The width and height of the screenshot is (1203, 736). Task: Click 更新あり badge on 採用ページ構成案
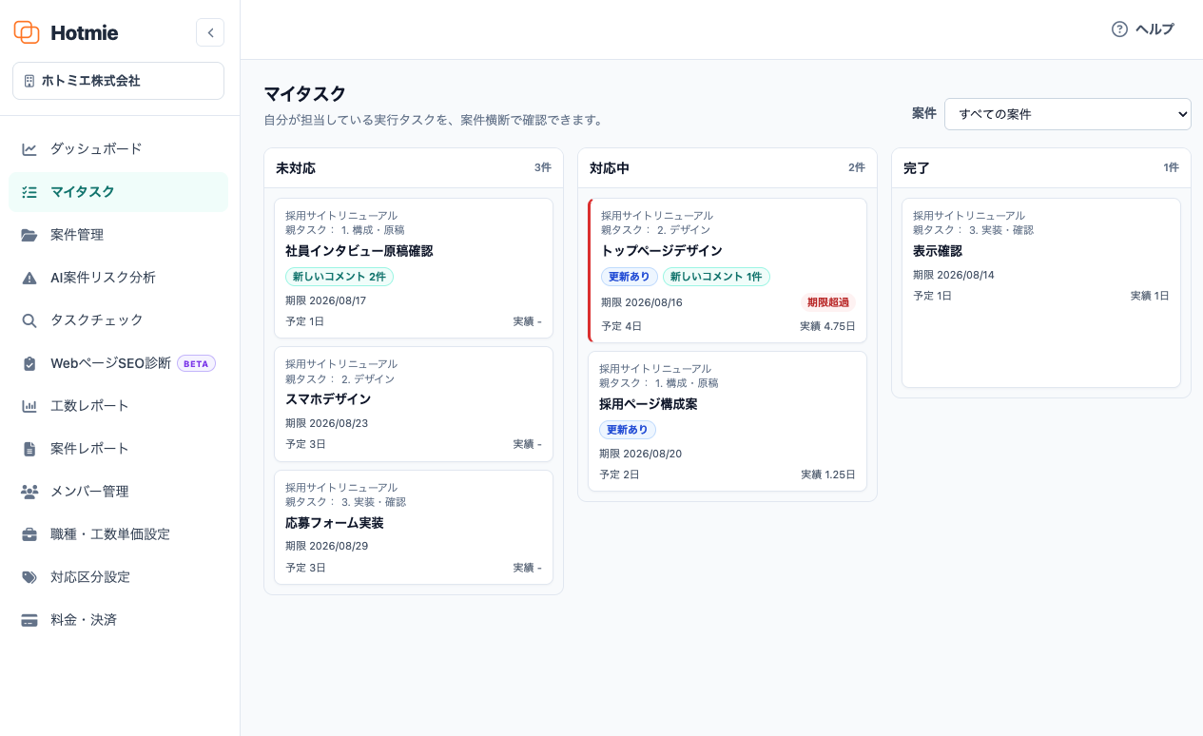628,430
